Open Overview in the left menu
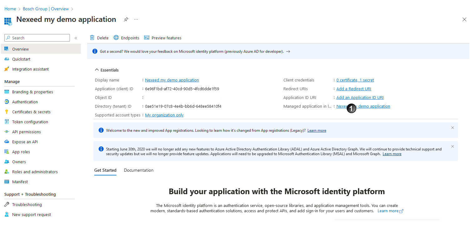 coord(41,49)
